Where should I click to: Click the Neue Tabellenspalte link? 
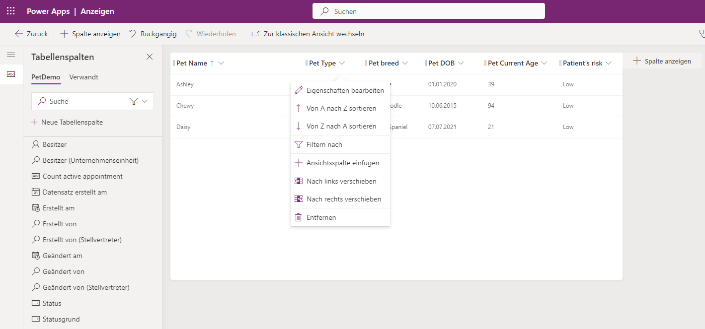67,122
